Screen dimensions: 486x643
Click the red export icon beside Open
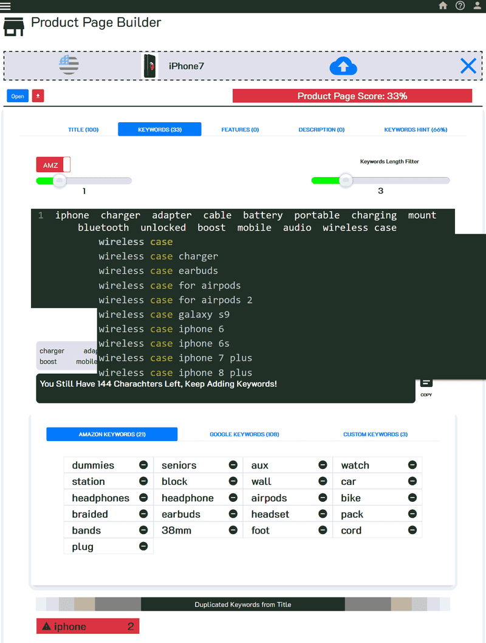38,96
